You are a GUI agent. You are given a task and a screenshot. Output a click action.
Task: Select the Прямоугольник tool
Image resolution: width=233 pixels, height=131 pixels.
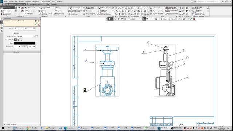coord(31,11)
